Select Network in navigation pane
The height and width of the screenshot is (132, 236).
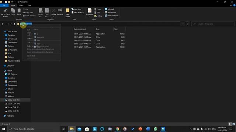(x=10, y=116)
